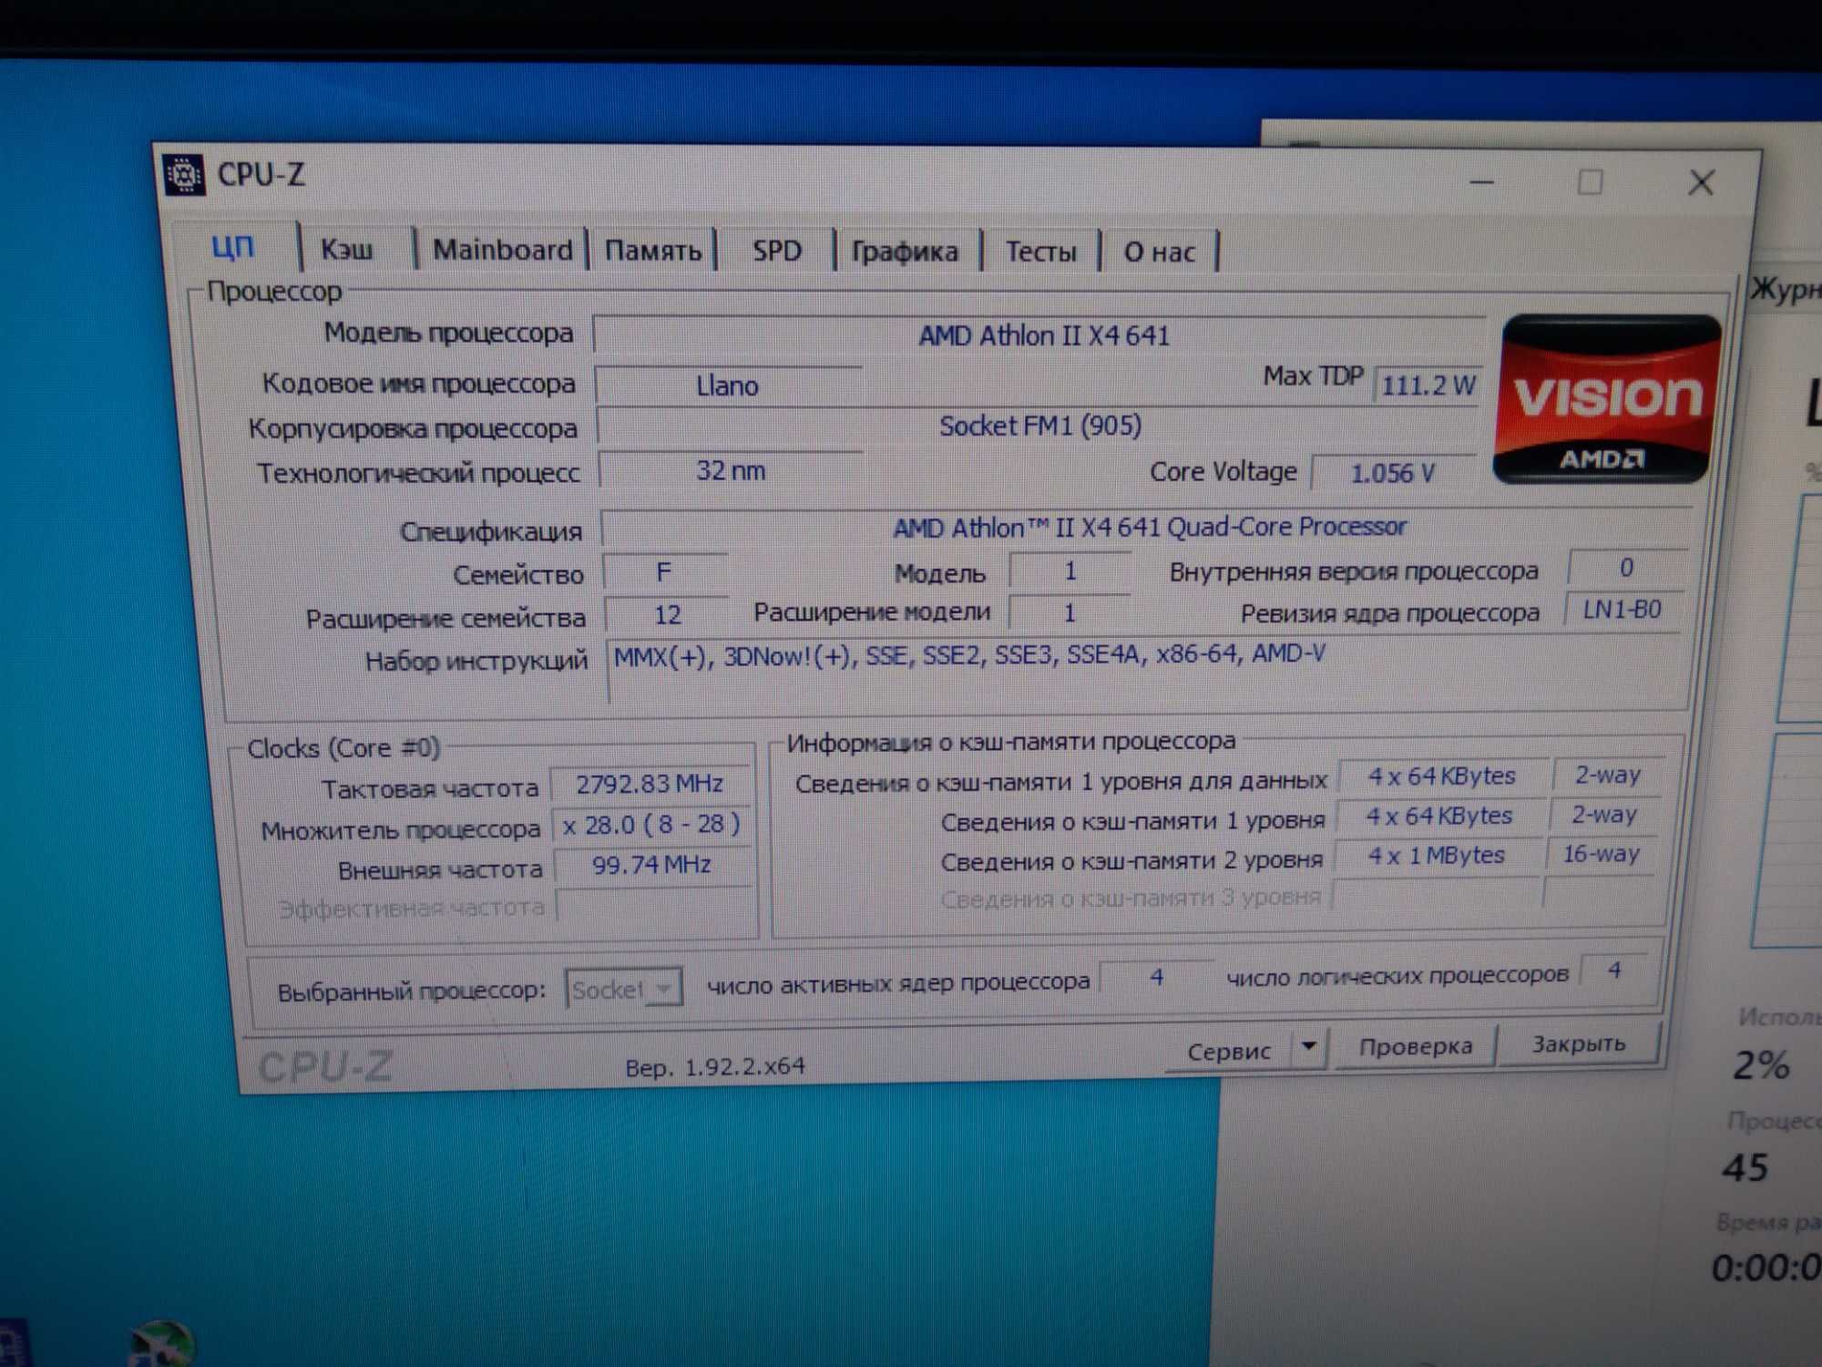Select the Память tab

(x=653, y=251)
